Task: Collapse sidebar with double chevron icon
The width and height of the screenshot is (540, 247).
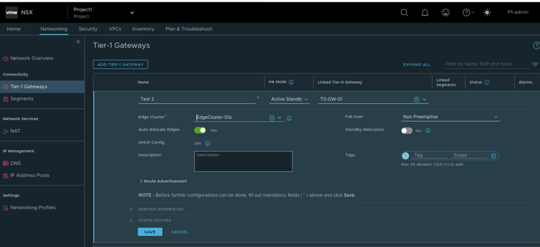Action: pos(78,42)
